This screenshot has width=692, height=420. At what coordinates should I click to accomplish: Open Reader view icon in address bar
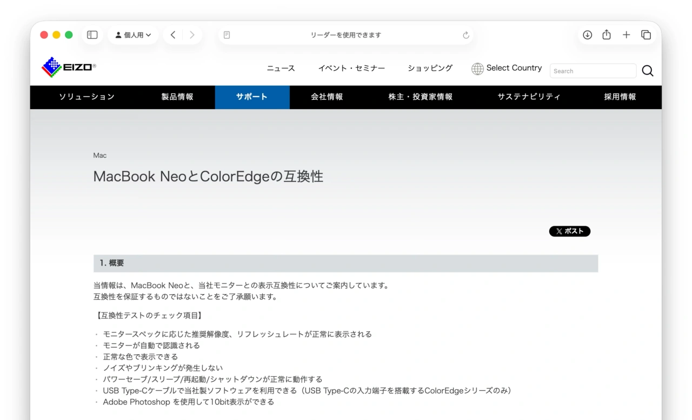(227, 35)
